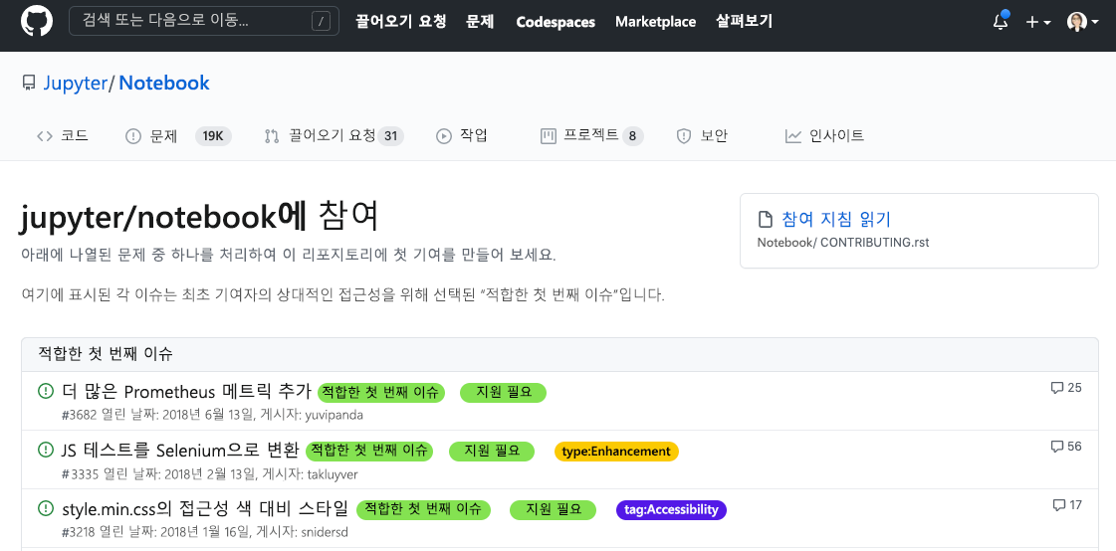Image resolution: width=1116 pixels, height=551 pixels.
Task: Open comments for the Prometheus issue (25)
Action: pyautogui.click(x=1066, y=388)
